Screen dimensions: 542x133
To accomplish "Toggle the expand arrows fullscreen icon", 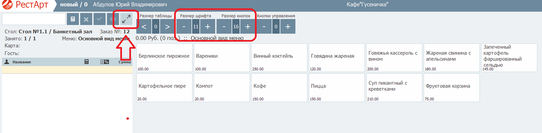I will [x=126, y=19].
